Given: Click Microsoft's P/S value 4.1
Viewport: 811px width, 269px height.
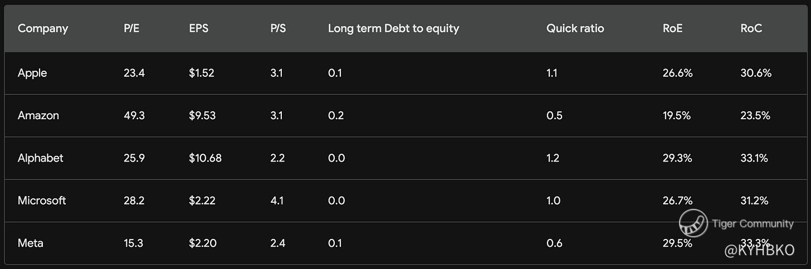Looking at the screenshot, I should pos(277,200).
